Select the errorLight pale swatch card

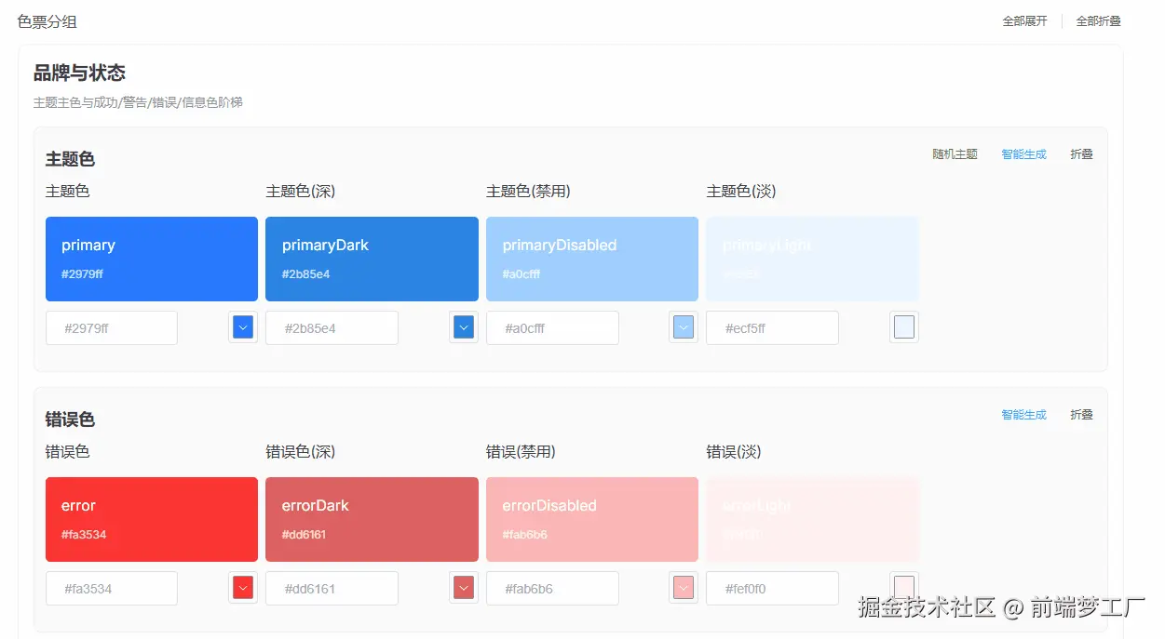[811, 519]
